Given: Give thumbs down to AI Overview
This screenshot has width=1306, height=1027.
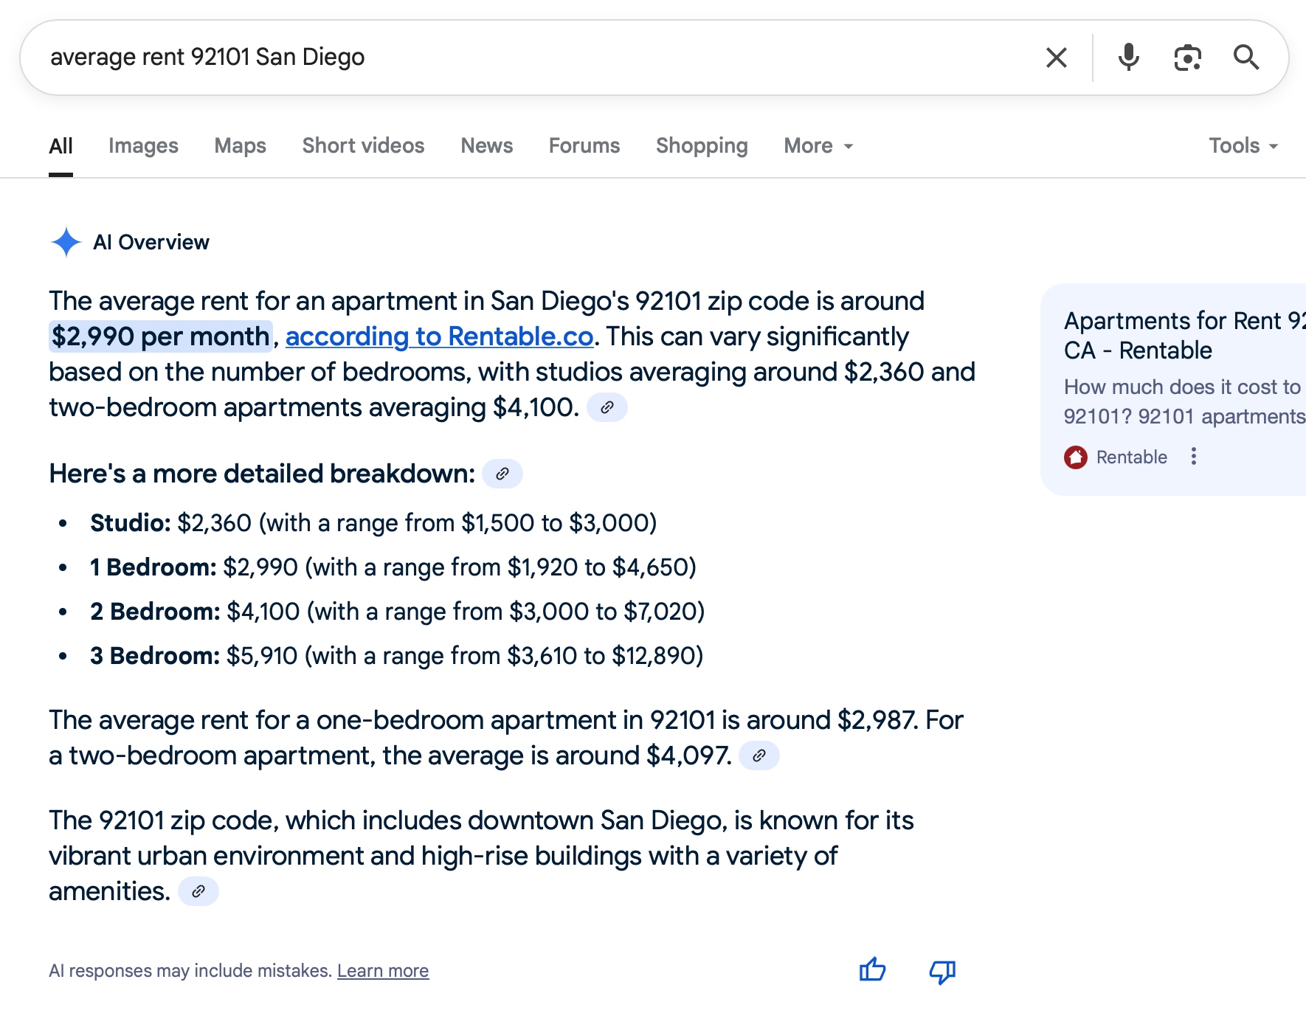Looking at the screenshot, I should click(x=942, y=972).
